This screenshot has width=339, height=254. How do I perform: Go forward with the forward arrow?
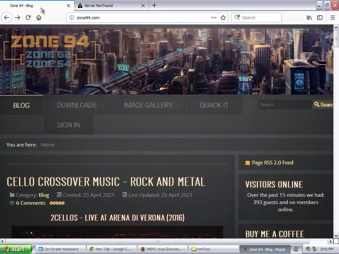(18, 18)
